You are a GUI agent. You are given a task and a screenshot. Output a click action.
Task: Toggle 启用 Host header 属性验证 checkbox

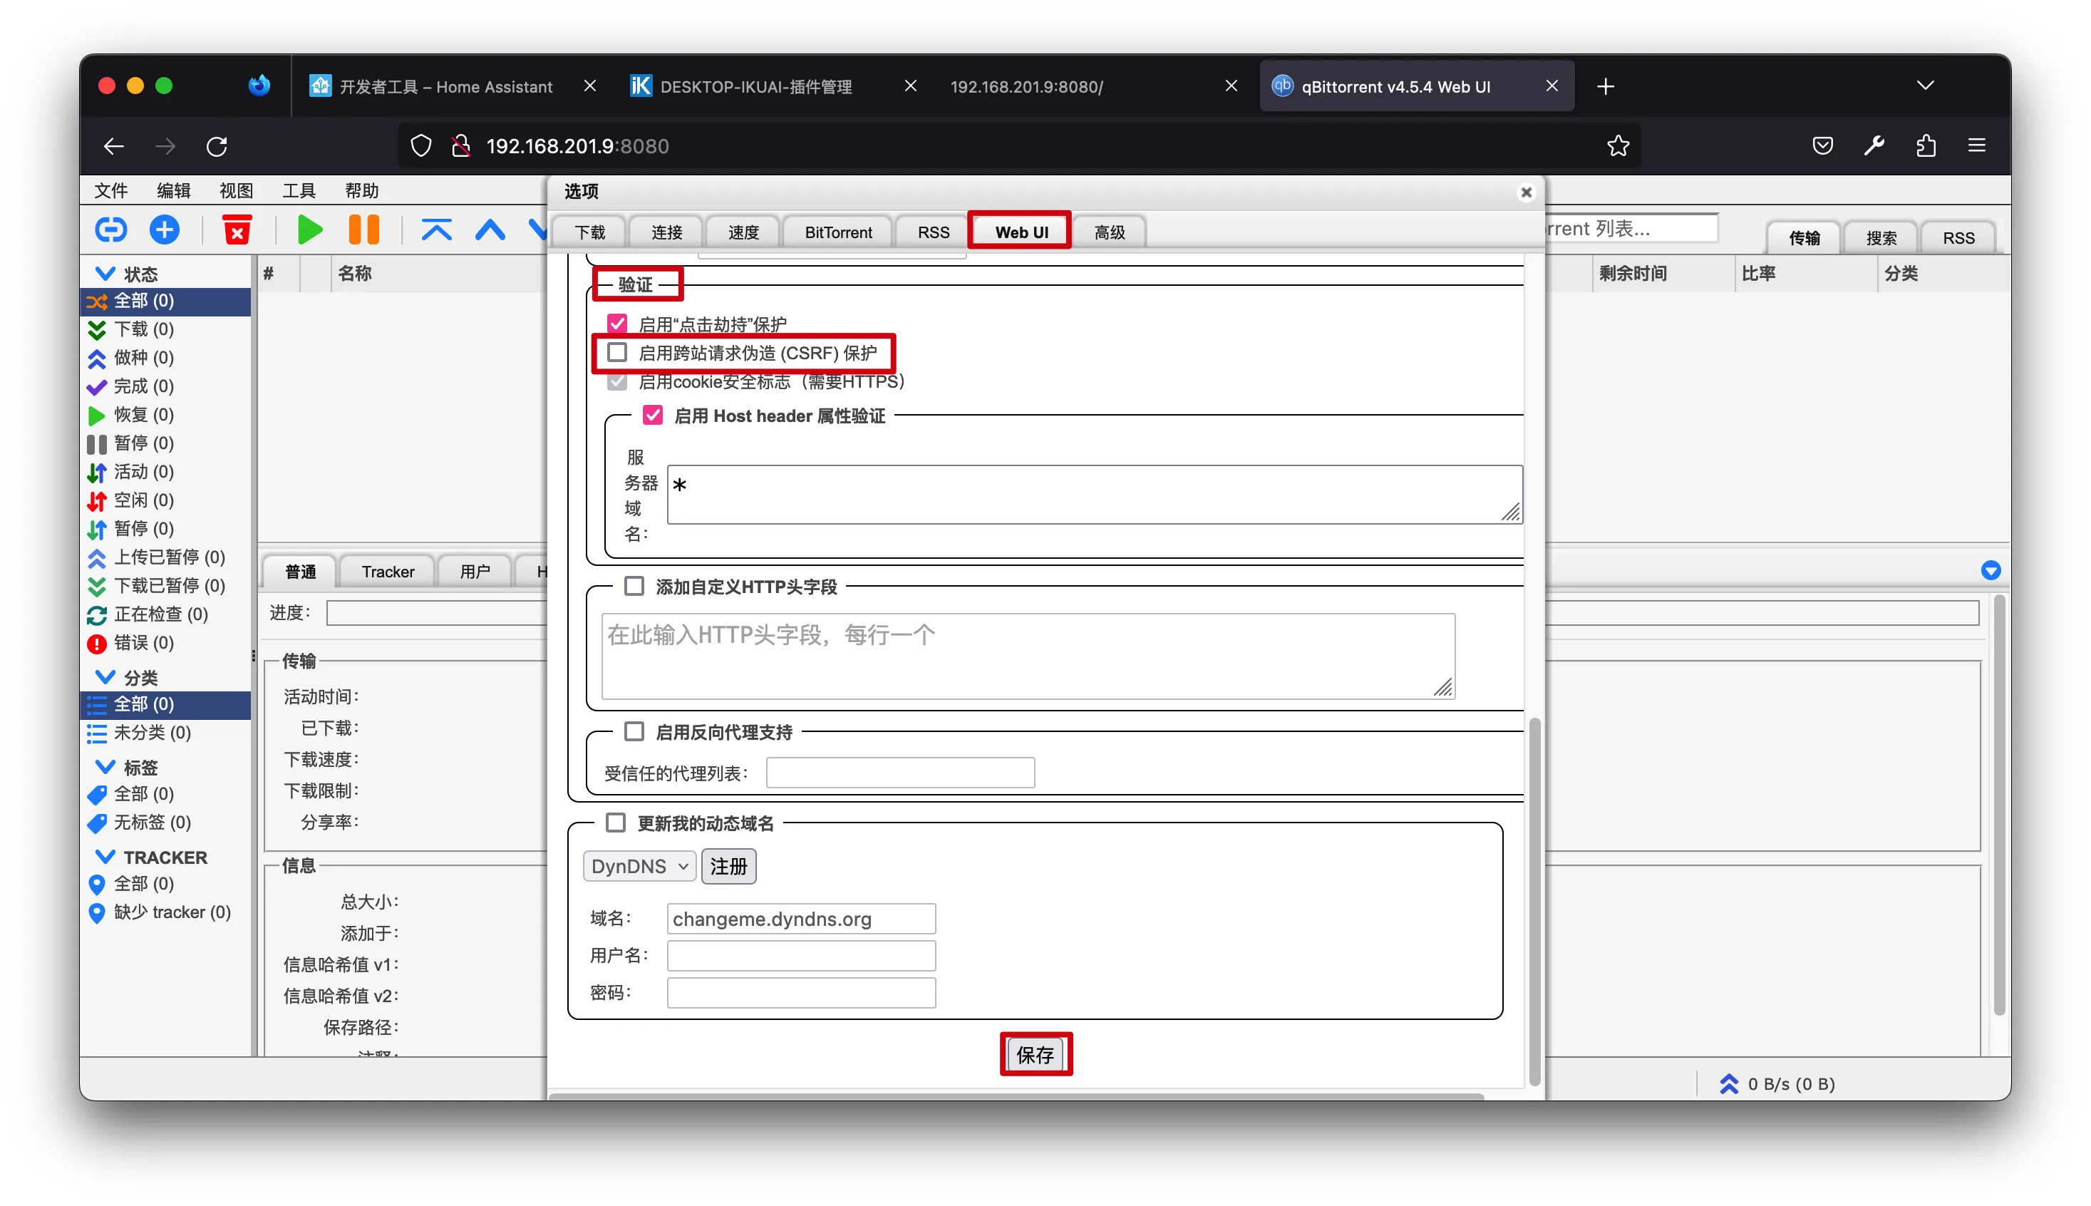(x=653, y=416)
